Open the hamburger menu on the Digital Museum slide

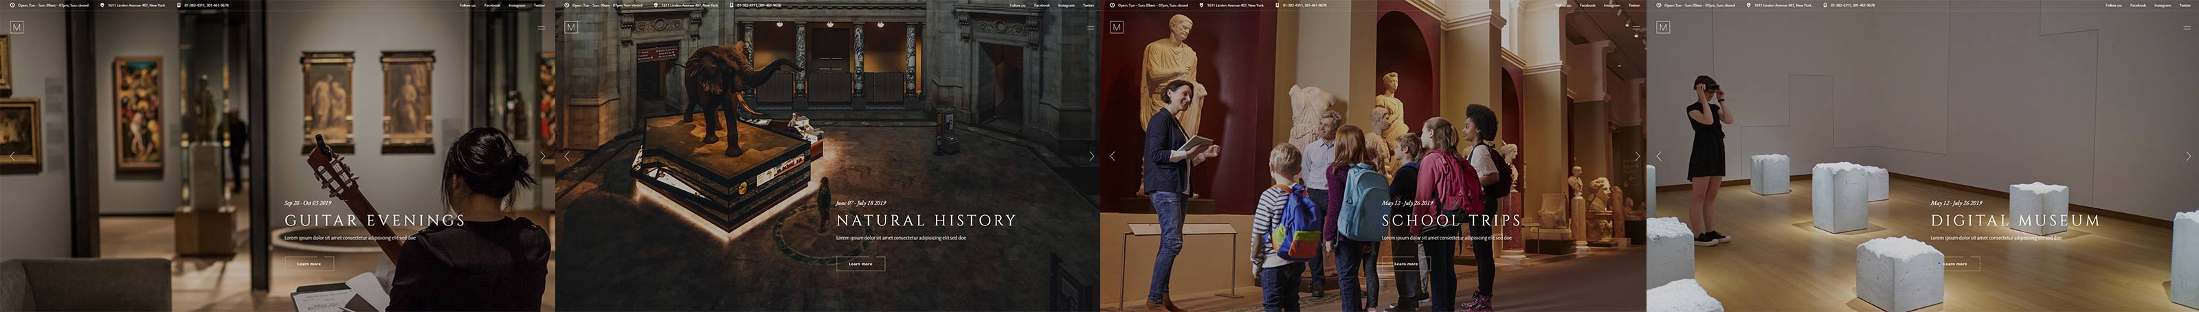(2187, 27)
